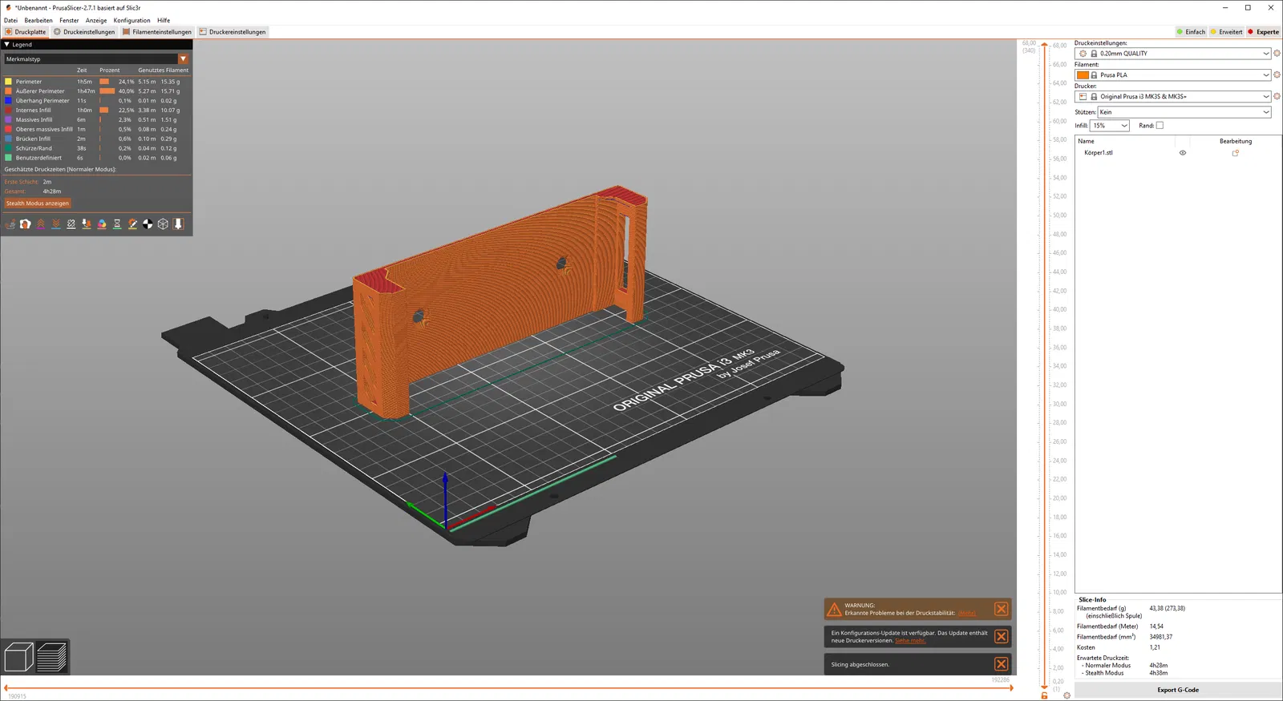The width and height of the screenshot is (1283, 701).
Task: Switch to the Filamenteinstellungen tab
Action: 157,32
